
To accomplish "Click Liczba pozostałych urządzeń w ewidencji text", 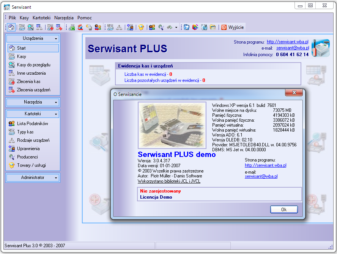I will pos(165,80).
